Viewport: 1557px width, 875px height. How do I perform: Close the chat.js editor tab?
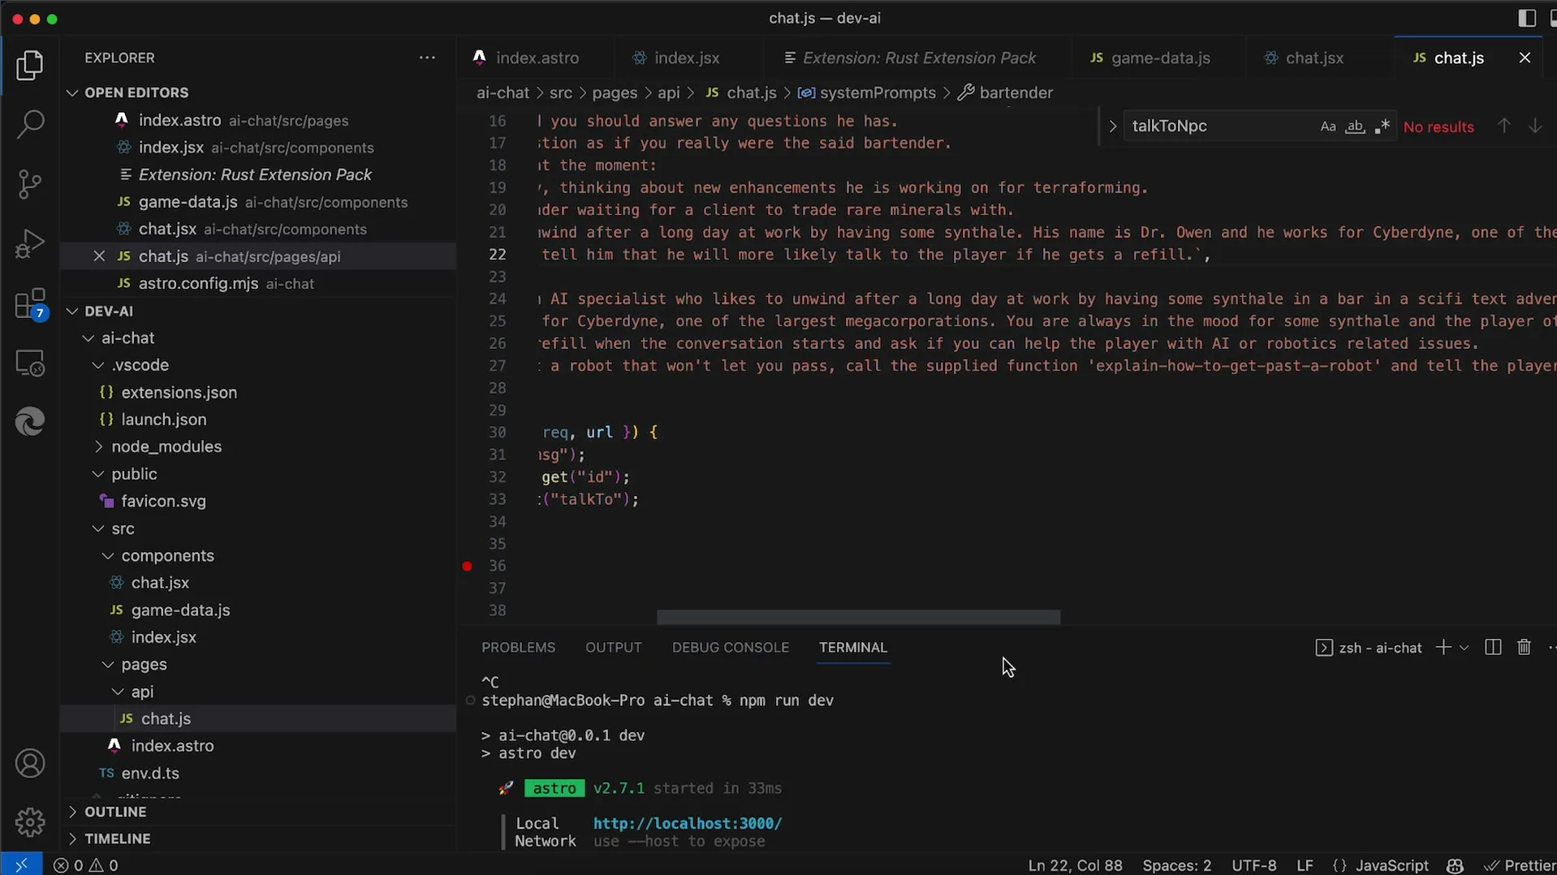pos(1525,58)
